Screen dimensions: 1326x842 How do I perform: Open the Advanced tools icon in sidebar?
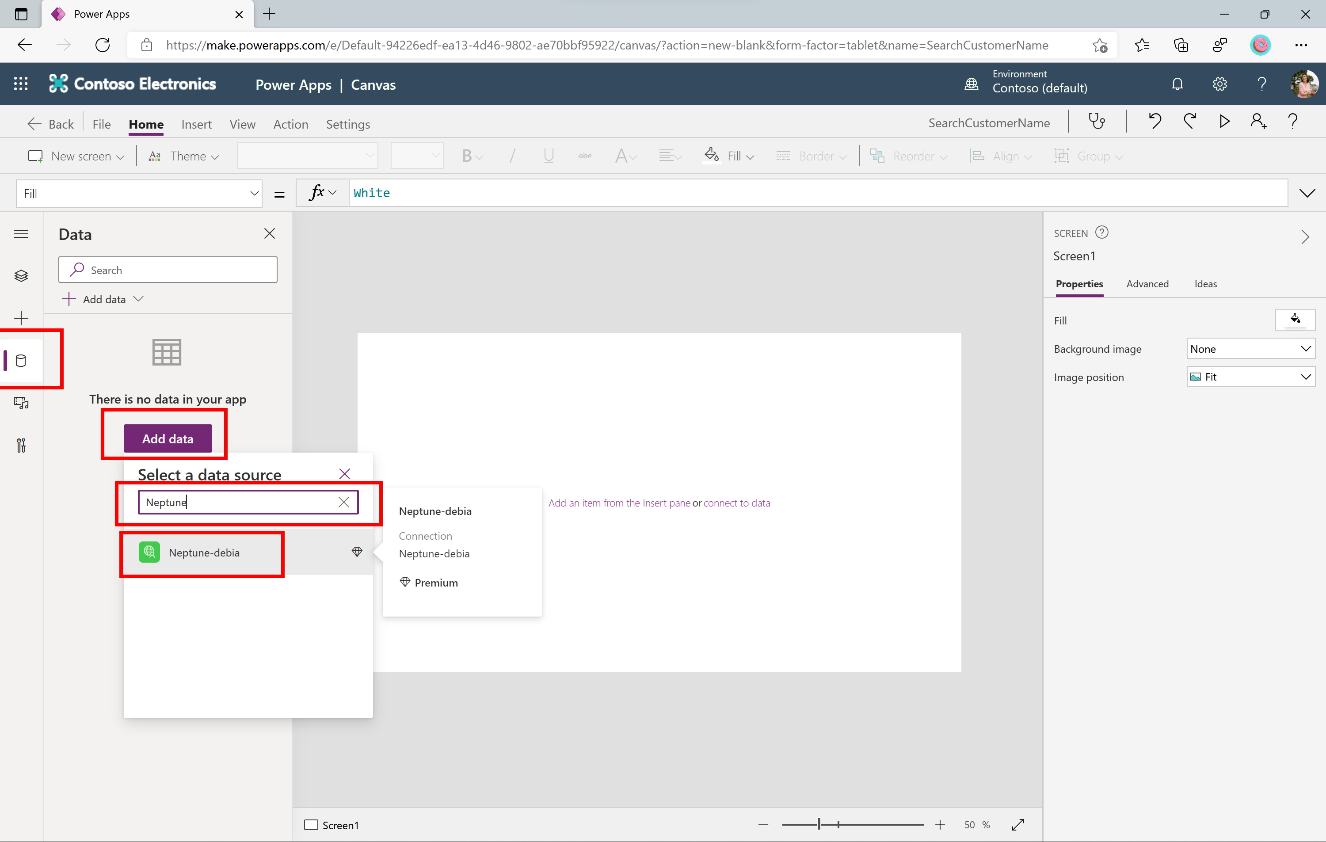[21, 445]
